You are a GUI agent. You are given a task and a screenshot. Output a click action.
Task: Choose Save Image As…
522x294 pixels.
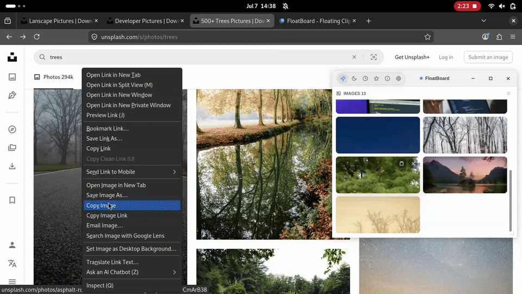pyautogui.click(x=132, y=195)
